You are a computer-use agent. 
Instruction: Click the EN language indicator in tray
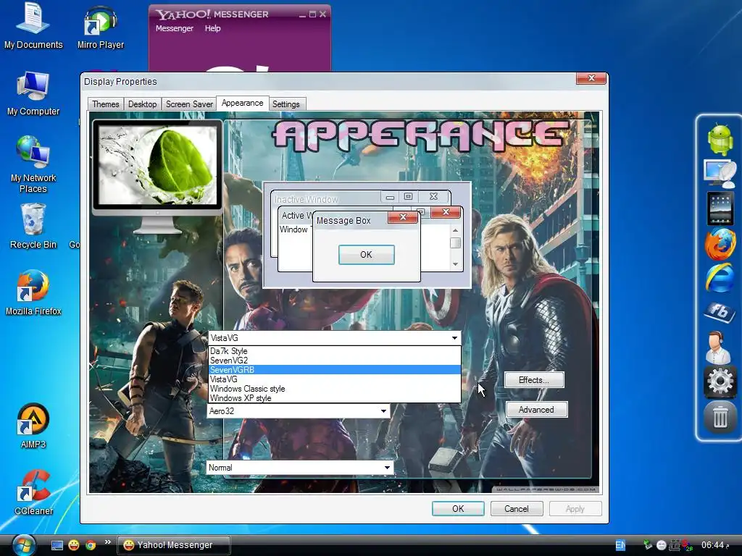(x=620, y=545)
